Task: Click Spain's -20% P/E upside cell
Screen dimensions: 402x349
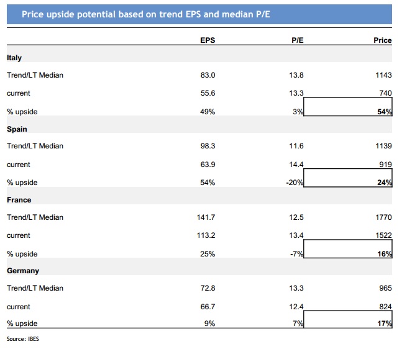Action: 294,183
